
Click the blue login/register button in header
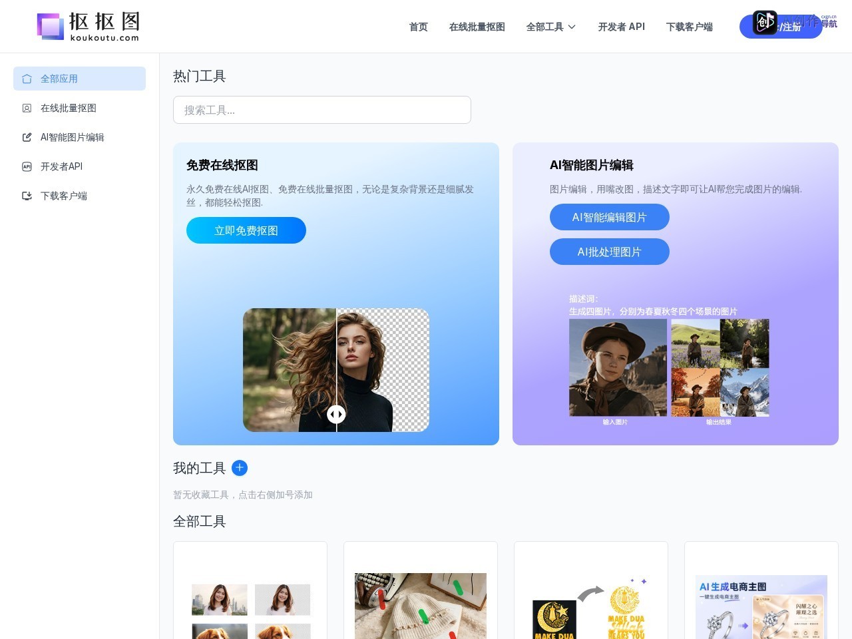[x=781, y=27]
